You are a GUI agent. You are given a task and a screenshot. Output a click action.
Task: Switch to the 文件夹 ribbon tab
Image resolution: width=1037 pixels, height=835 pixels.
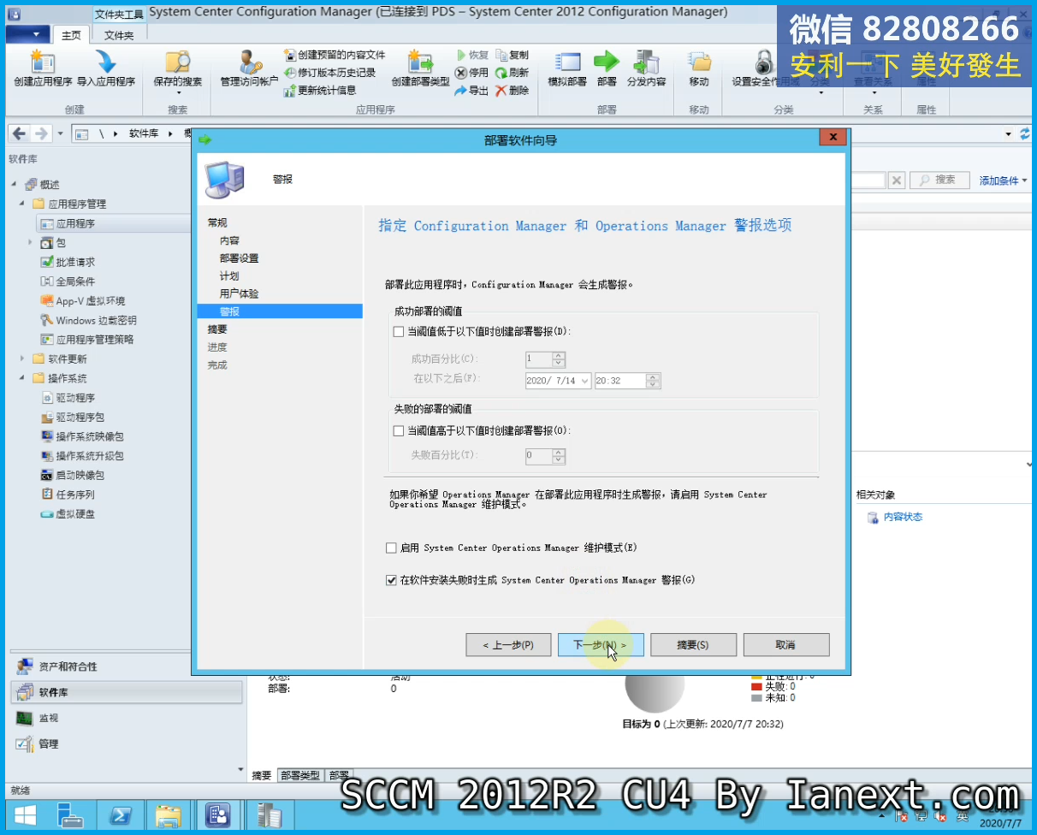click(119, 35)
